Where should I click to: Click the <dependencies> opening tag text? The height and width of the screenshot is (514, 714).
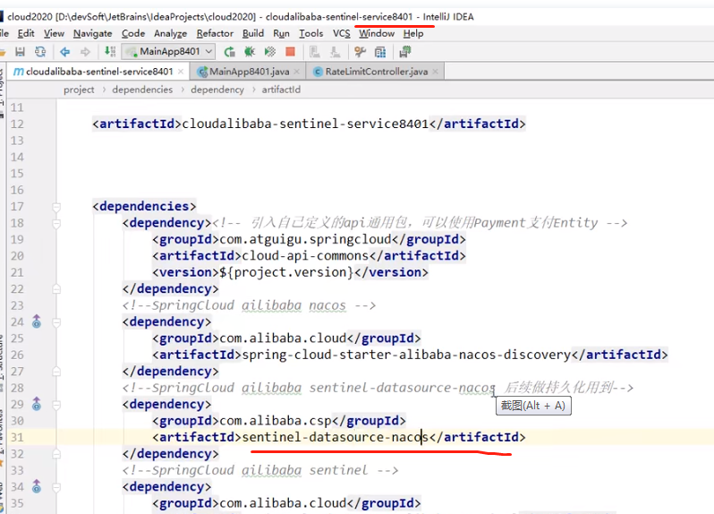coord(144,207)
